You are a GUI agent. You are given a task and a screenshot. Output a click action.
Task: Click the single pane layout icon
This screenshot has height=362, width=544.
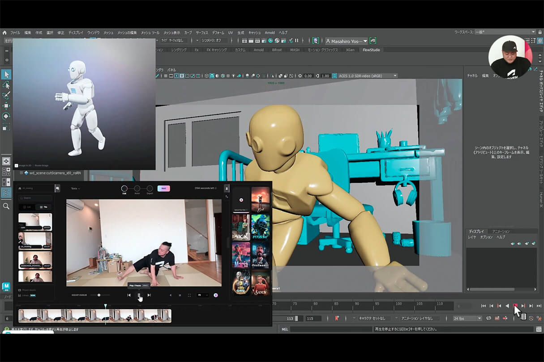[x=6, y=161]
